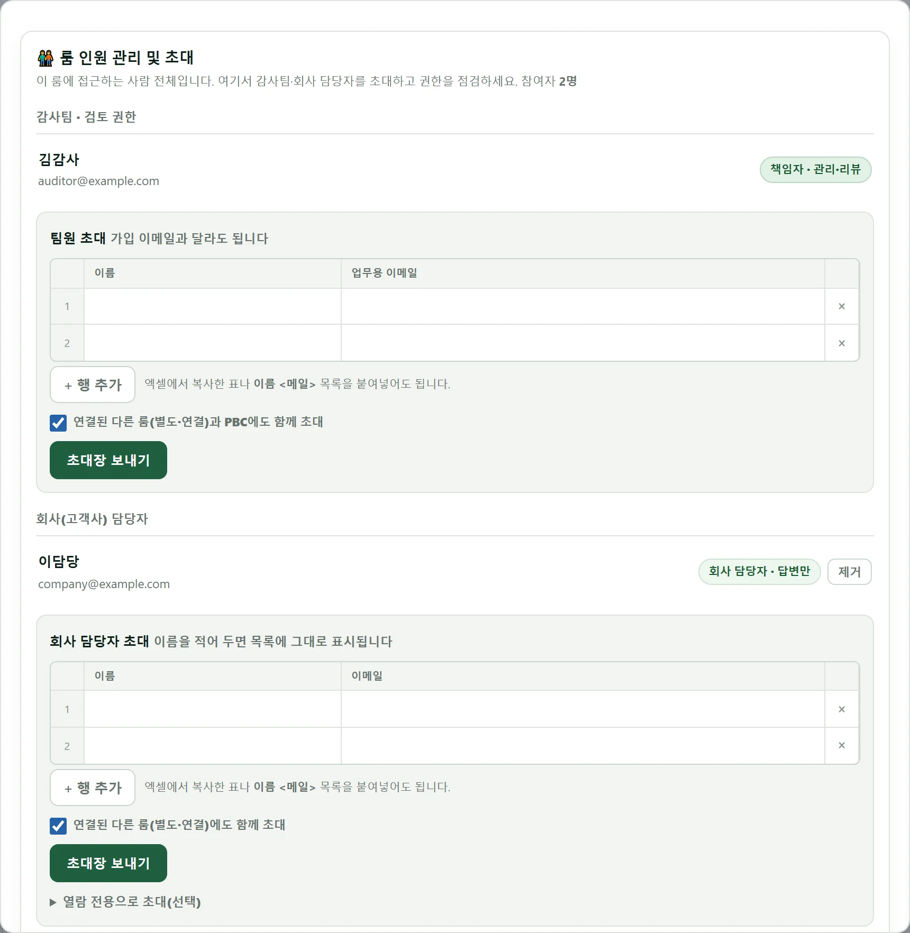Remove row 2 in company contact table
This screenshot has height=933, width=910.
coord(841,745)
